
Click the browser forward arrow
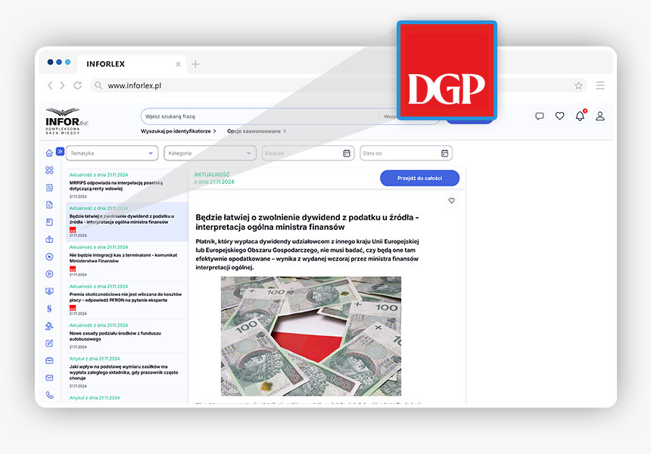coord(62,85)
